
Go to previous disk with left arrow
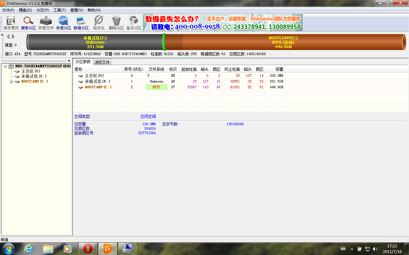click(8, 36)
